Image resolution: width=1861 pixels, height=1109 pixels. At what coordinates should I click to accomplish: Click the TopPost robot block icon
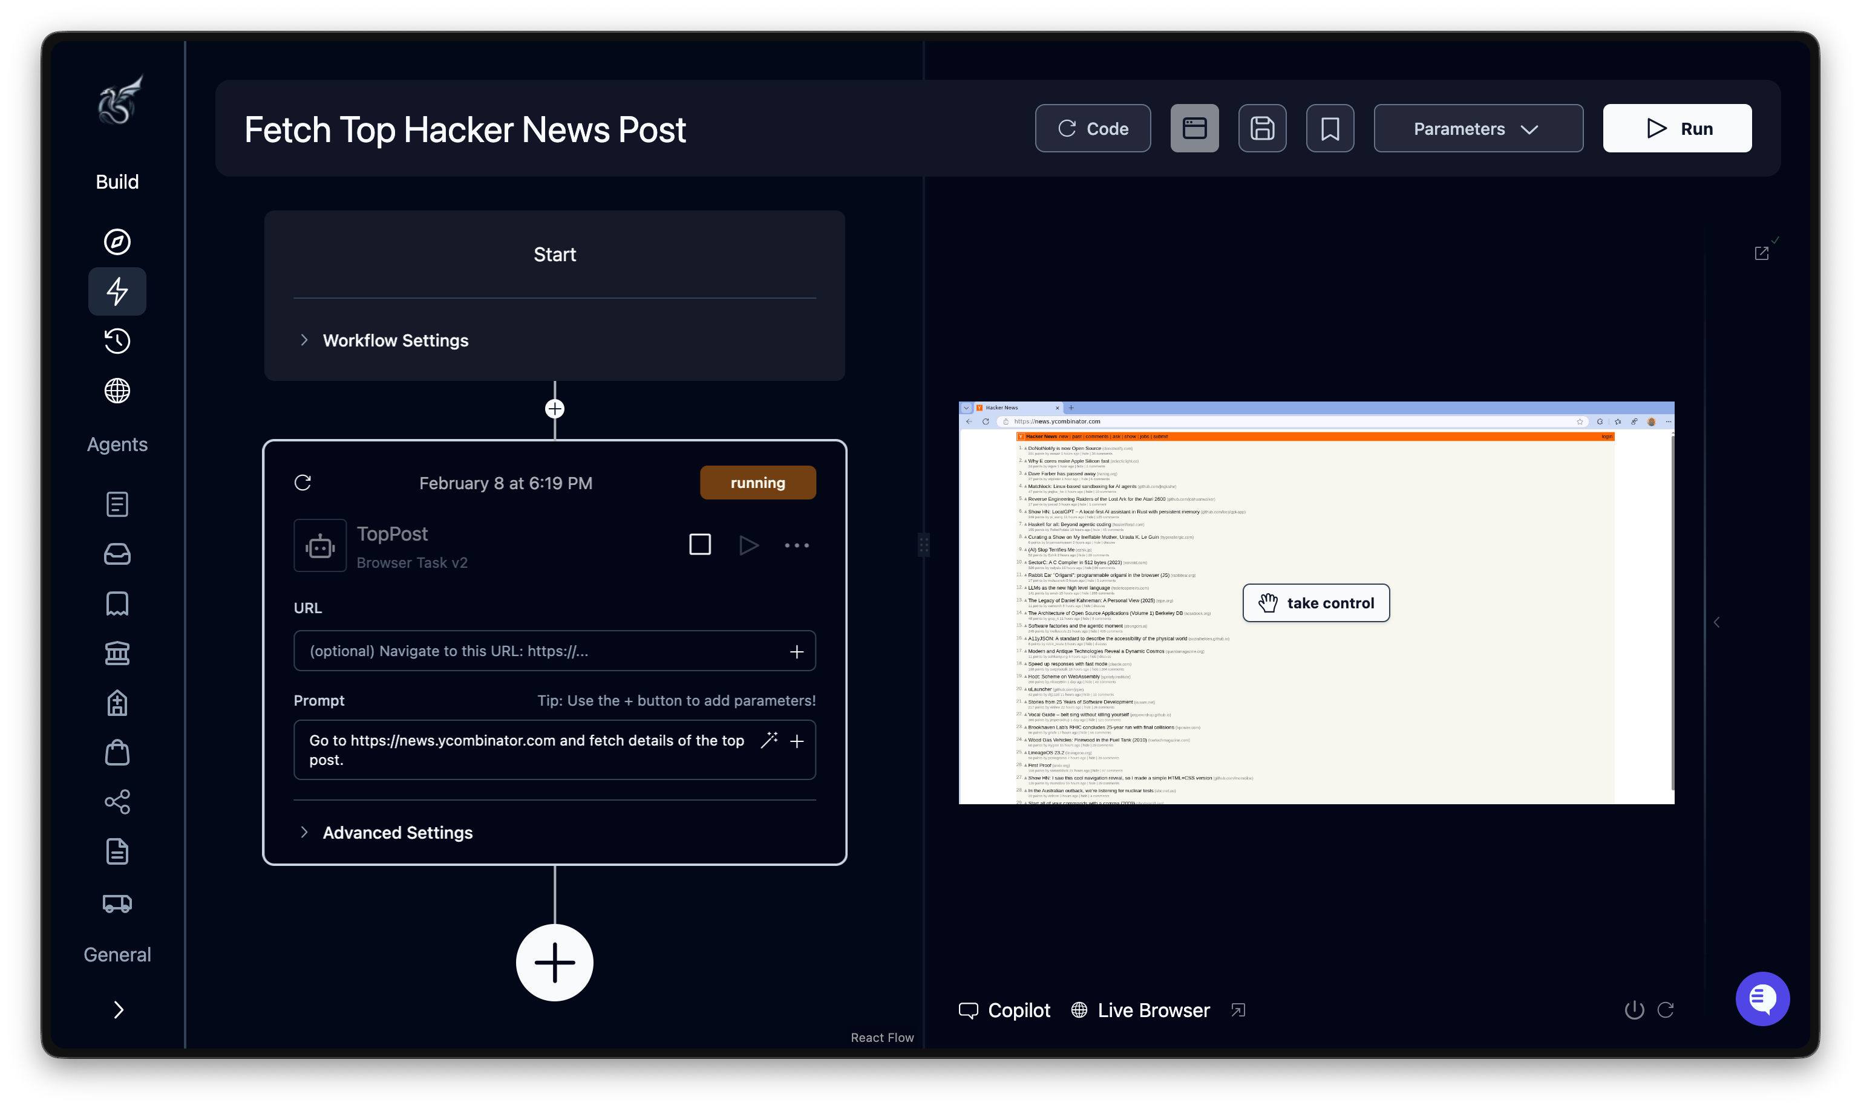[320, 545]
